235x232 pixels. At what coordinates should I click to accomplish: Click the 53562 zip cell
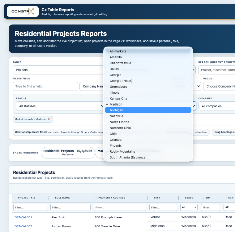[x=207, y=226]
